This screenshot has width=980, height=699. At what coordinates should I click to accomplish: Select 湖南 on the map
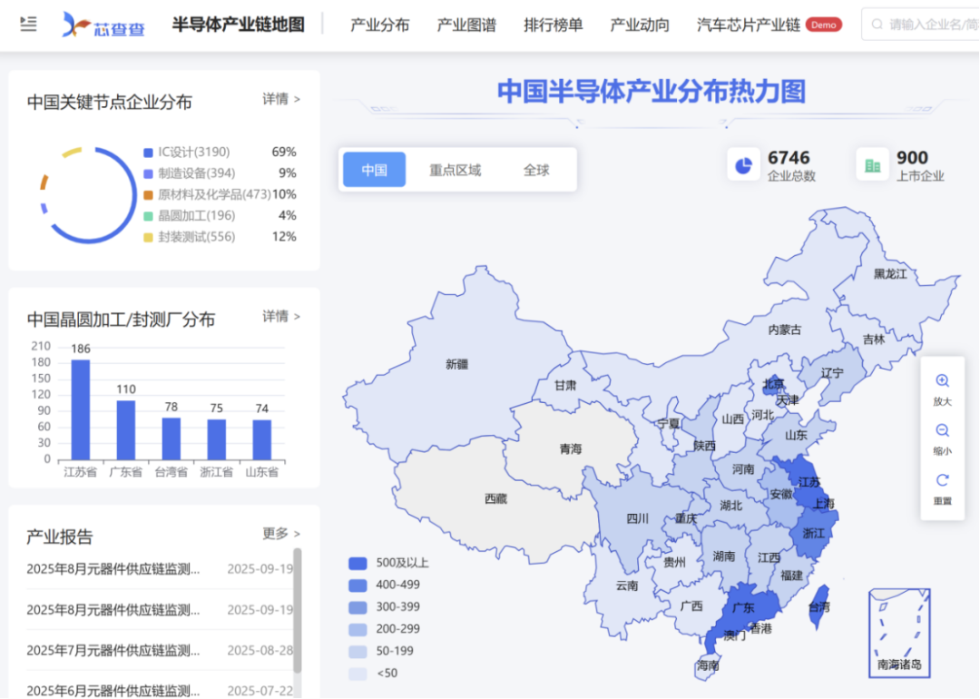coord(724,556)
